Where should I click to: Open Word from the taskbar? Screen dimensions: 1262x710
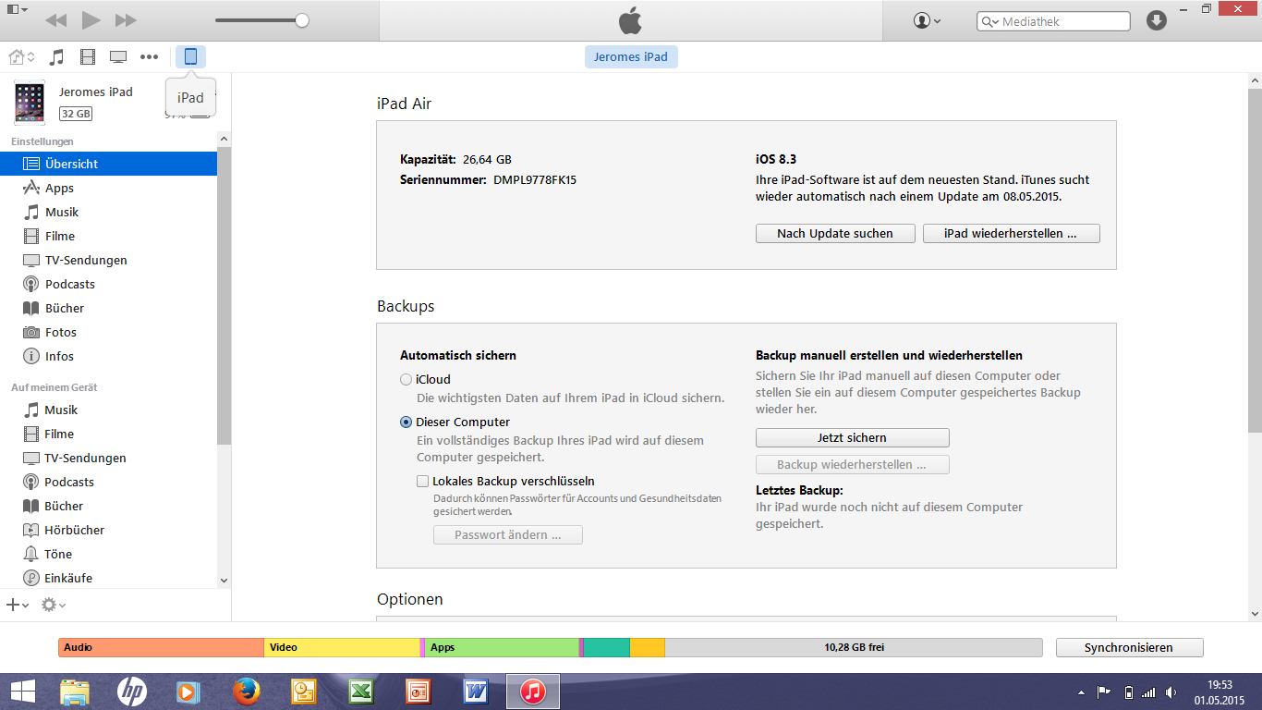coord(475,692)
